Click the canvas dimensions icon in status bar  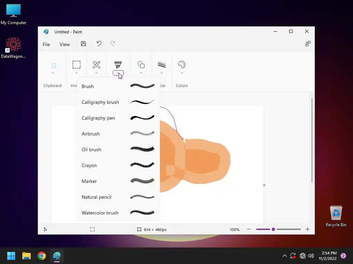click(139, 229)
